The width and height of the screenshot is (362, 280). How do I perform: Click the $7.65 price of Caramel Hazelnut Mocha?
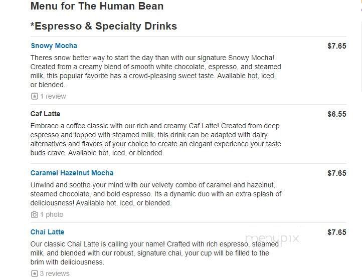point(336,173)
